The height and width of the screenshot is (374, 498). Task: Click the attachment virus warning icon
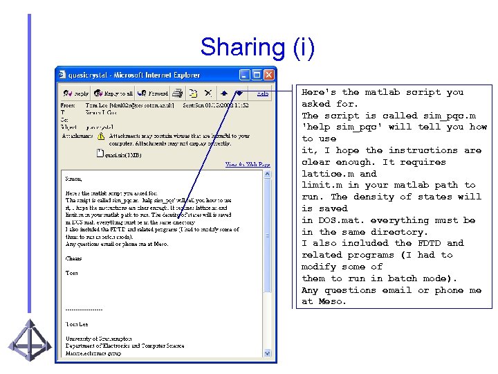click(x=101, y=136)
